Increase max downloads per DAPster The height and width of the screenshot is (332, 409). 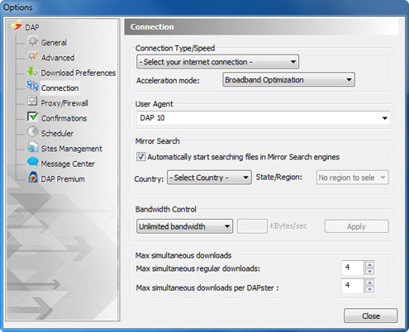coord(369,282)
